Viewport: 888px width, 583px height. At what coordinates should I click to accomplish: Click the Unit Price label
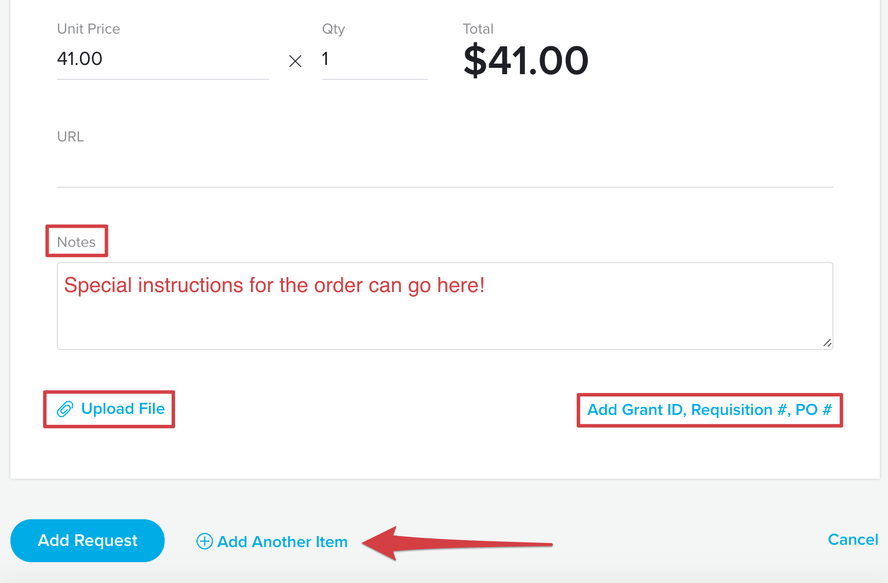tap(89, 29)
